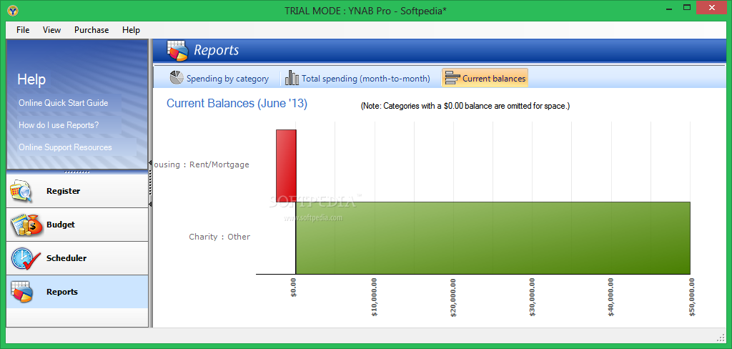Open the Purchase menu
Screen dimensions: 732x349
pyautogui.click(x=91, y=30)
